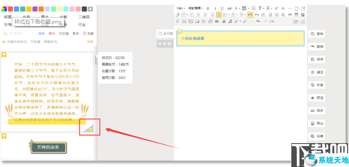Screen dimensions: 349x167
Task: Click the 清空 clear button
Action: pyautogui.click(x=317, y=72)
